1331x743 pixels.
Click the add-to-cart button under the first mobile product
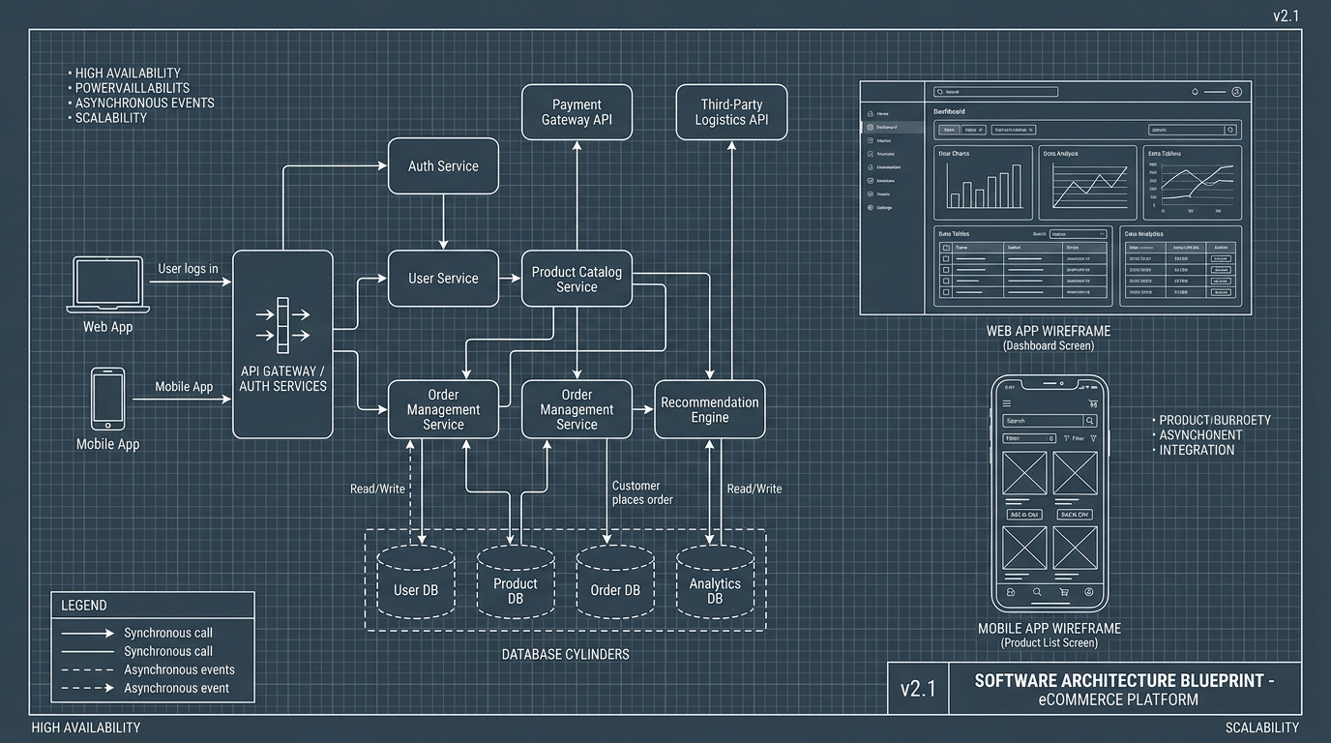1024,515
